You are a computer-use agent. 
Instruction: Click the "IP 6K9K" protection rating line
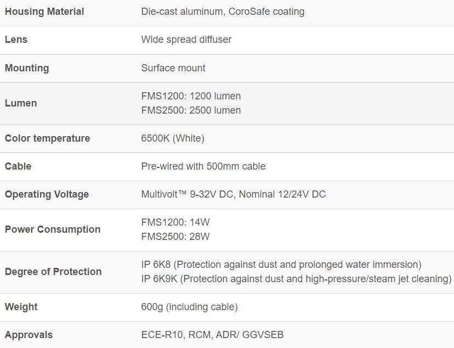coord(296,279)
